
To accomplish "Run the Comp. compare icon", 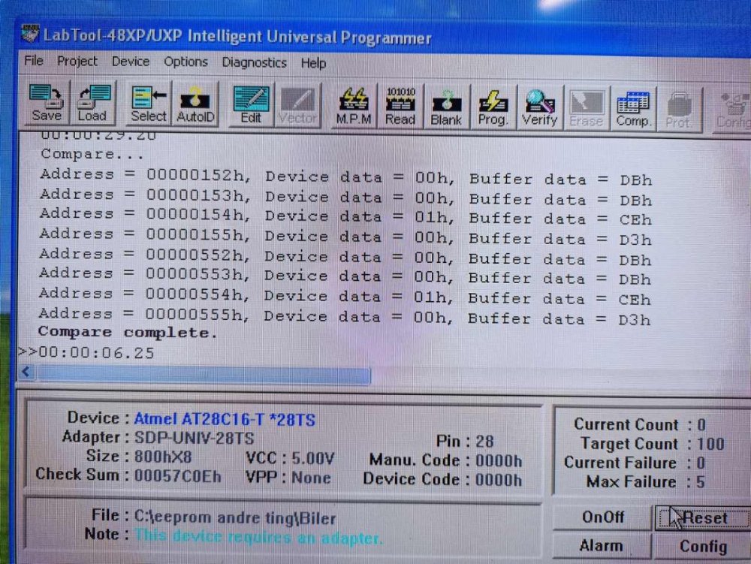I will (633, 109).
